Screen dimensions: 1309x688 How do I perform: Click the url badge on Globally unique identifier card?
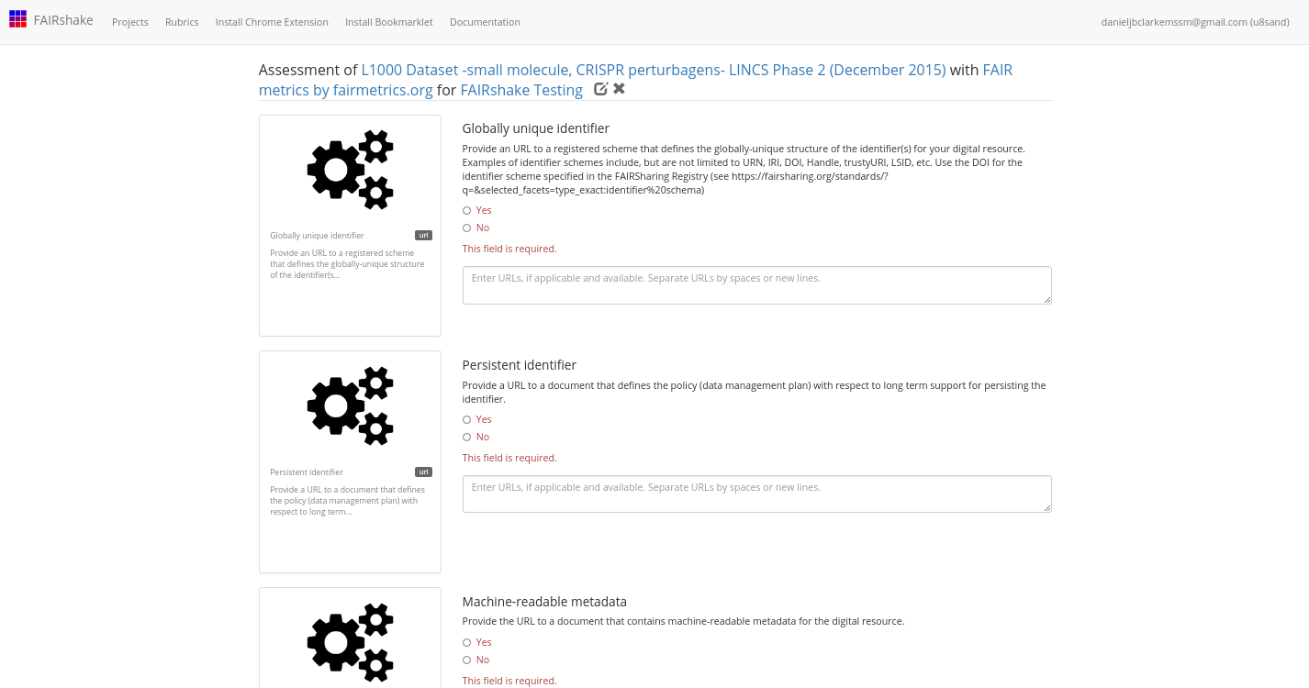click(x=423, y=235)
